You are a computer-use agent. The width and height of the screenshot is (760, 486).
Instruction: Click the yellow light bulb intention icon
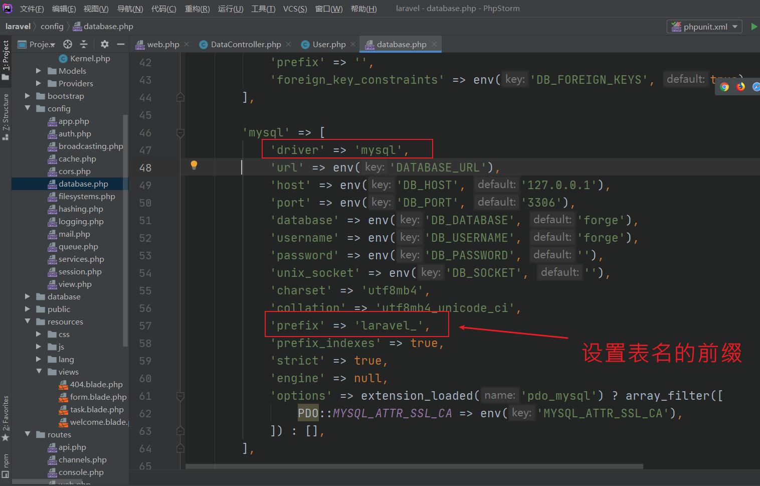(194, 165)
